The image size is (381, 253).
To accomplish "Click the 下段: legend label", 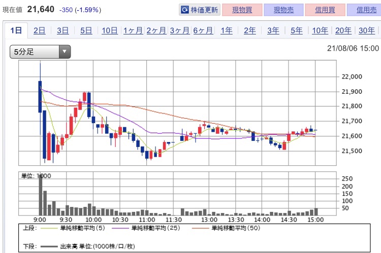I will (30, 246).
